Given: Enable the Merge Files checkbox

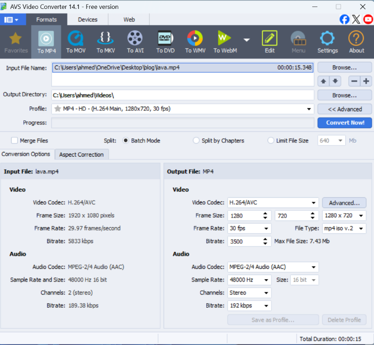Looking at the screenshot, I should [14, 140].
